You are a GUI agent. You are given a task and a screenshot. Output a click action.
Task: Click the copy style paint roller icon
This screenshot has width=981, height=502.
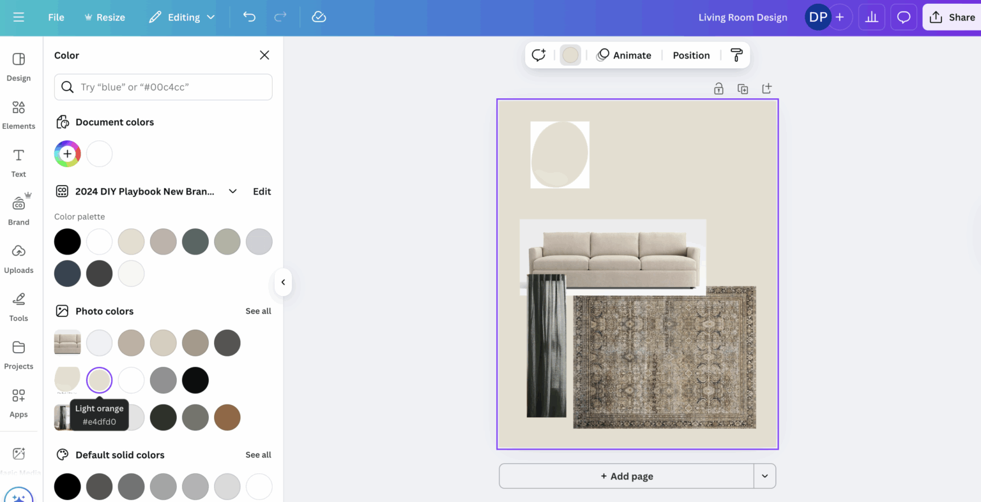[x=736, y=55]
